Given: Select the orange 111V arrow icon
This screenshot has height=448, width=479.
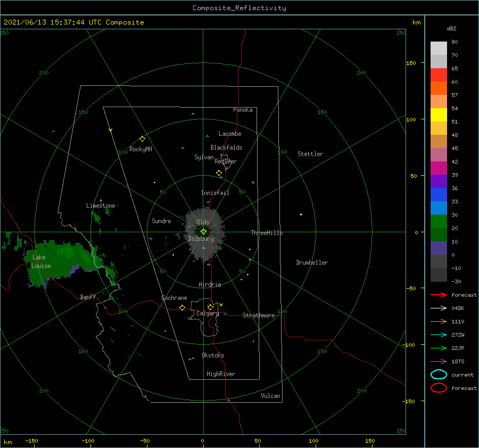Looking at the screenshot, I should [439, 321].
